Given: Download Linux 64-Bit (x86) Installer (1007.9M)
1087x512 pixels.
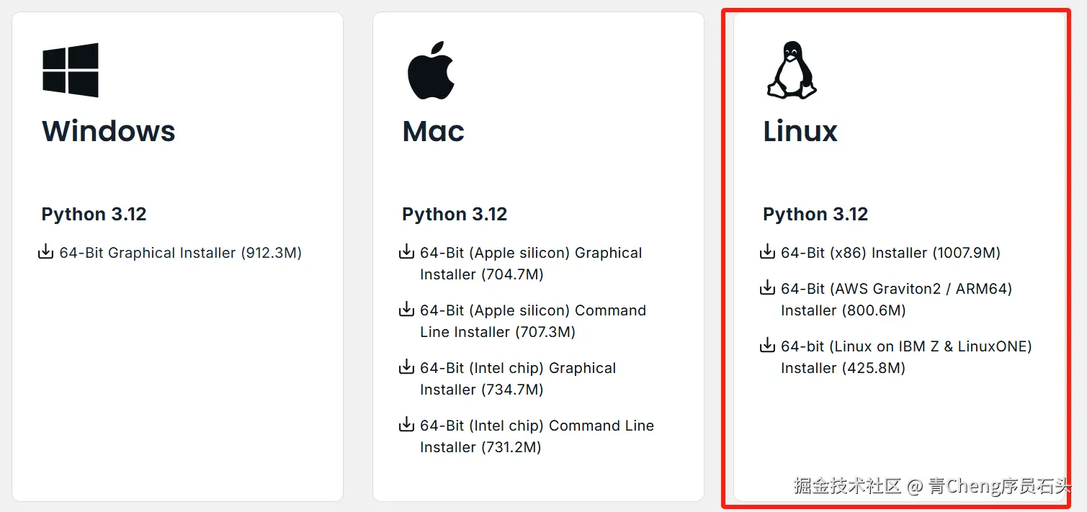Looking at the screenshot, I should pos(890,253).
